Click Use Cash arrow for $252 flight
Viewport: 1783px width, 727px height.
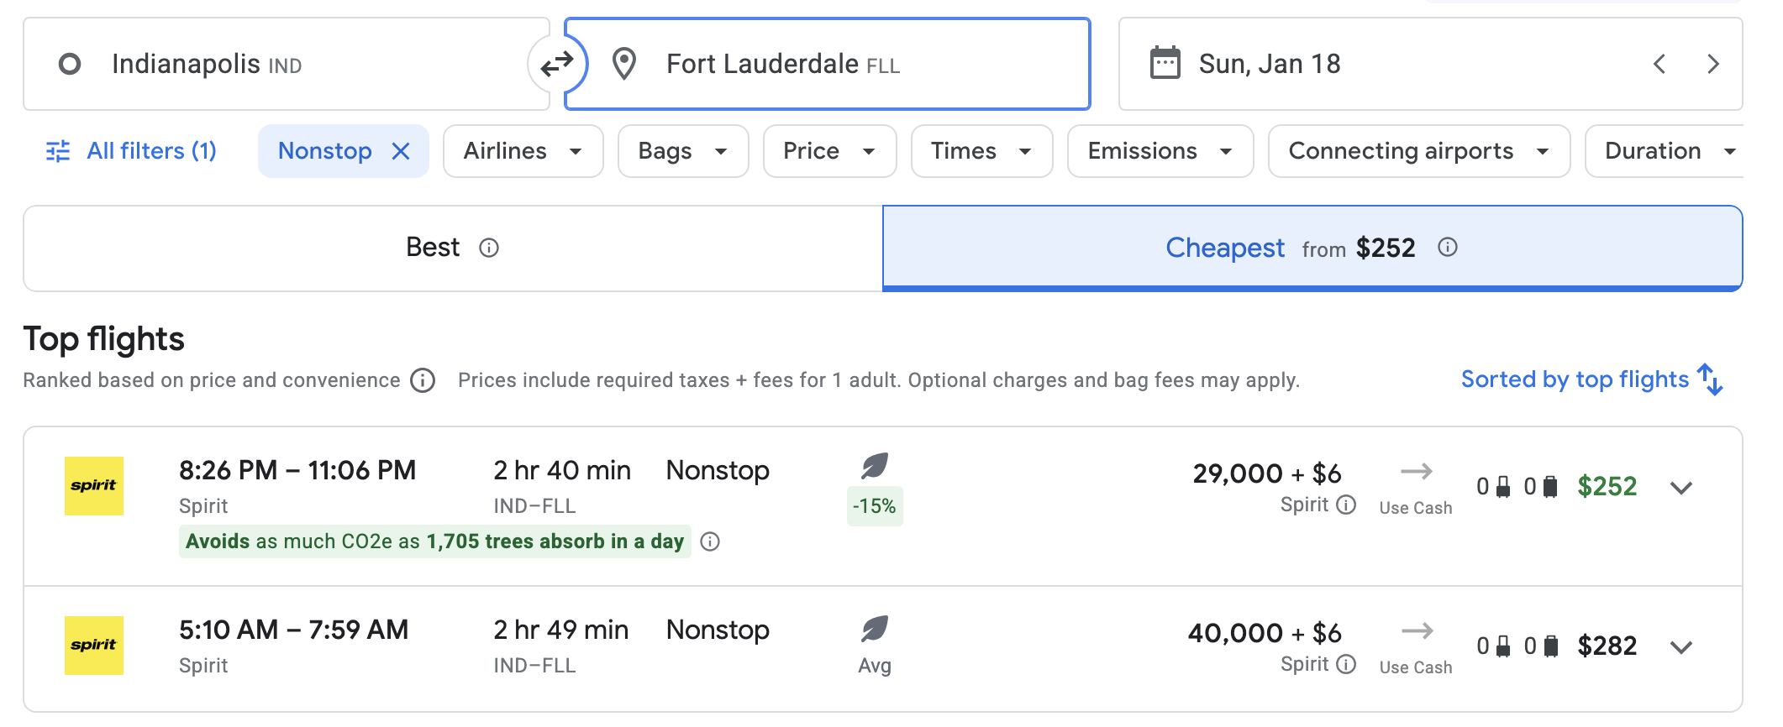[x=1416, y=472]
